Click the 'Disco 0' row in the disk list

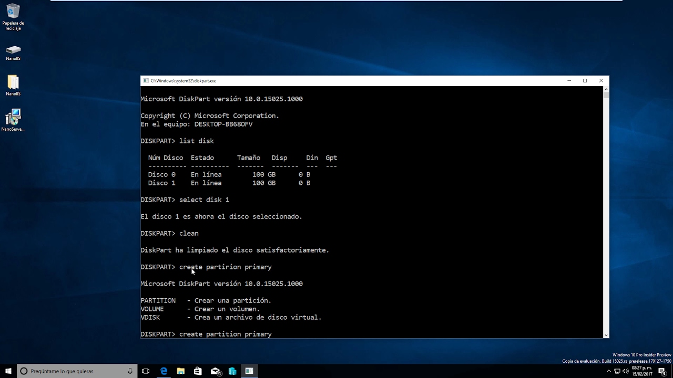click(229, 175)
